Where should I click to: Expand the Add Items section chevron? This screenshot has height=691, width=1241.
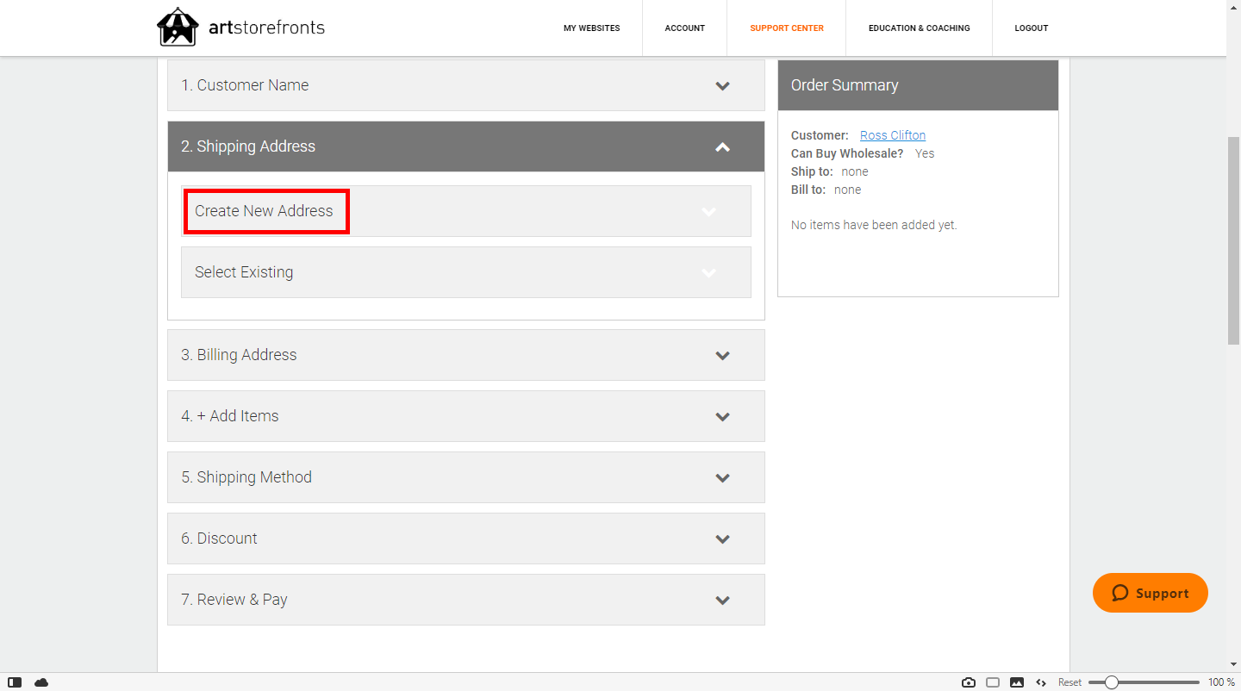pos(722,416)
